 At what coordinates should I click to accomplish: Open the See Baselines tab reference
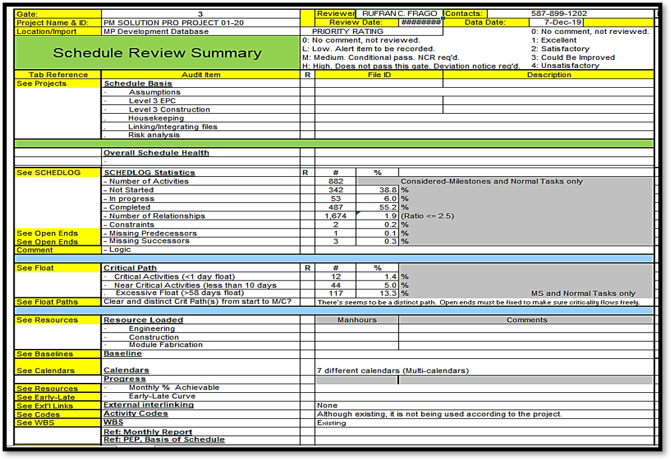click(x=59, y=354)
